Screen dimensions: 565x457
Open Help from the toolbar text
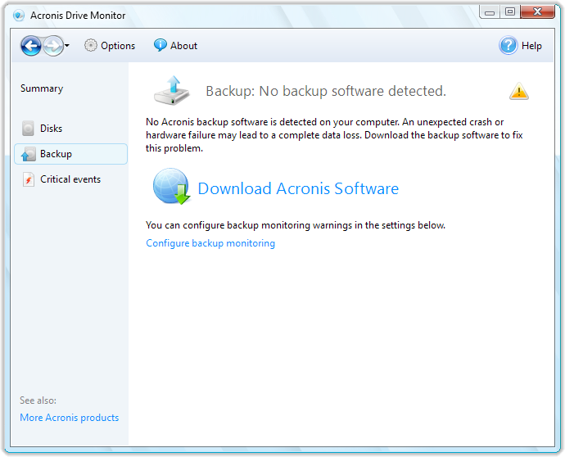tap(531, 46)
